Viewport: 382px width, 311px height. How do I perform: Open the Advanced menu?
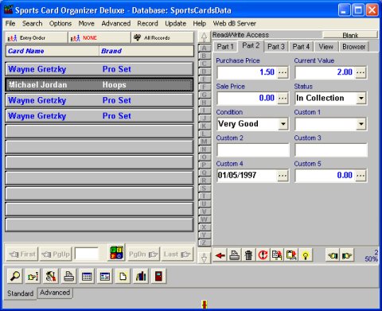[x=116, y=23]
